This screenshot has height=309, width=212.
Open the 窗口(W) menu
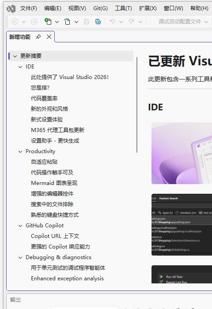(173, 8)
